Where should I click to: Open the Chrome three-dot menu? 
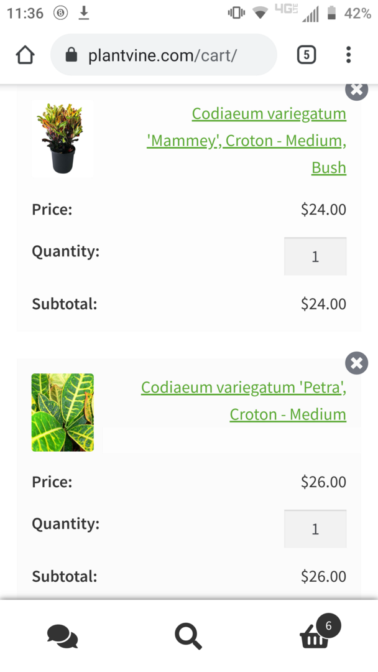pos(348,55)
